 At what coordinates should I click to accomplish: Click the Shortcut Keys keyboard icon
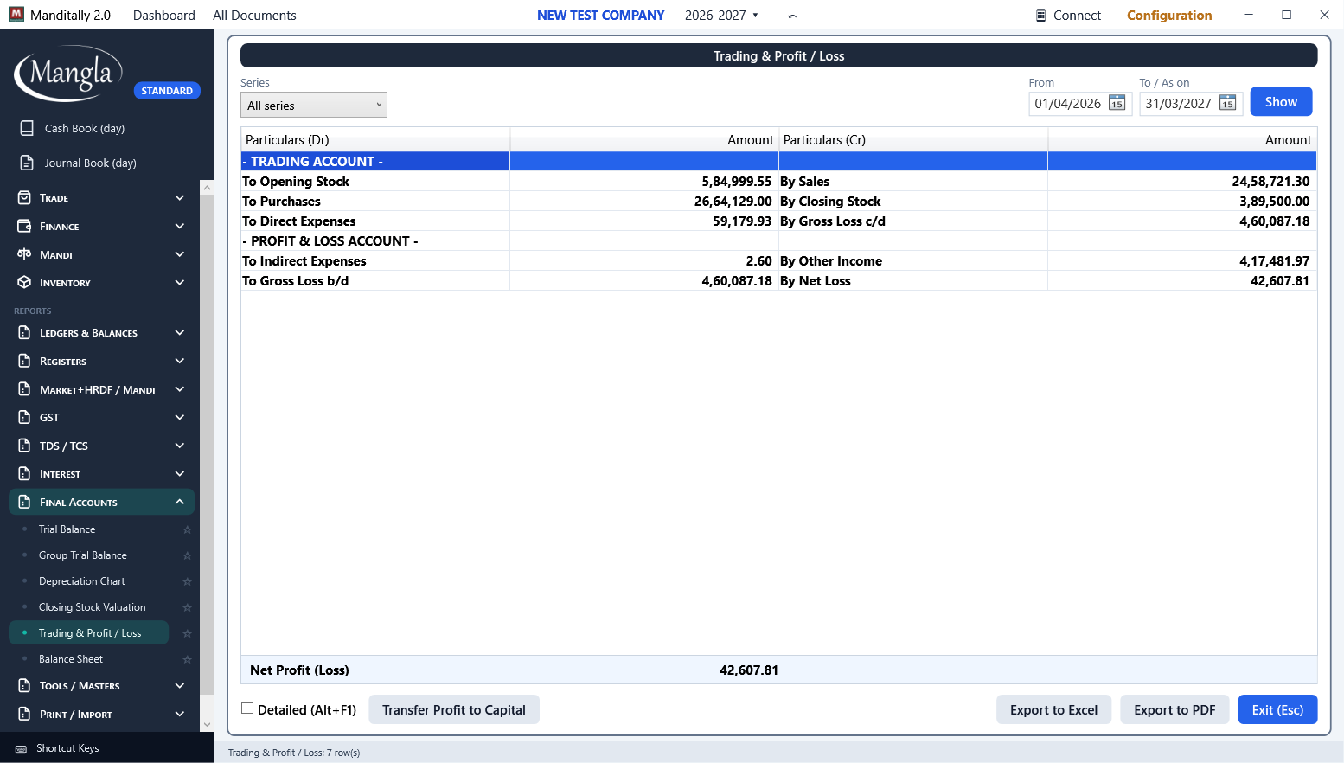coord(21,749)
